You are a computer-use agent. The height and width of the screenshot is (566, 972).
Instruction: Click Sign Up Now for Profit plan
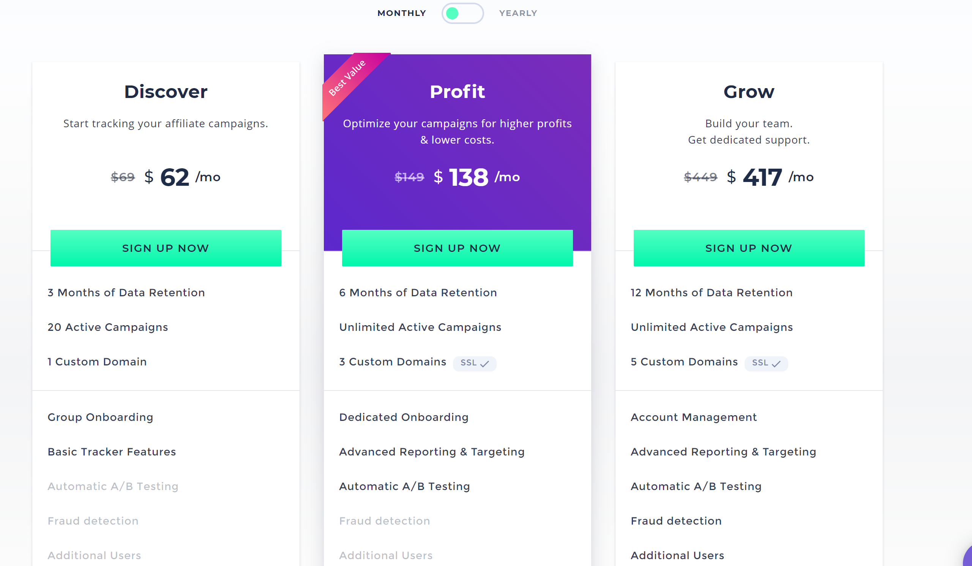tap(457, 248)
